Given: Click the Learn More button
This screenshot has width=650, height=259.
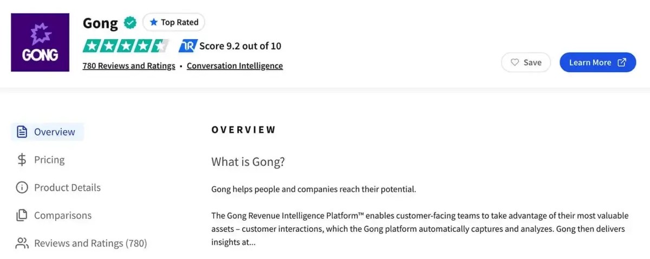Looking at the screenshot, I should tap(598, 62).
